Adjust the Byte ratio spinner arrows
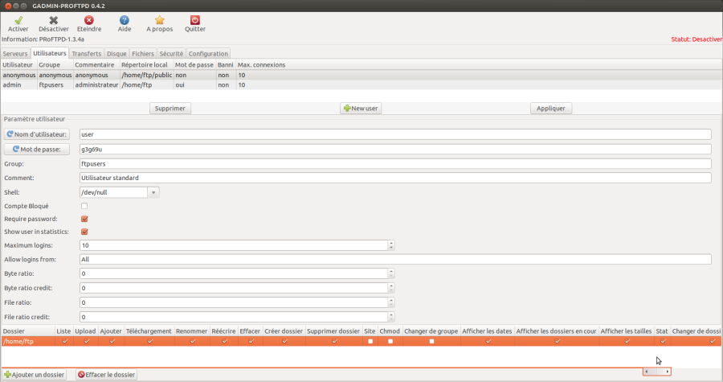The width and height of the screenshot is (723, 382). click(x=391, y=273)
